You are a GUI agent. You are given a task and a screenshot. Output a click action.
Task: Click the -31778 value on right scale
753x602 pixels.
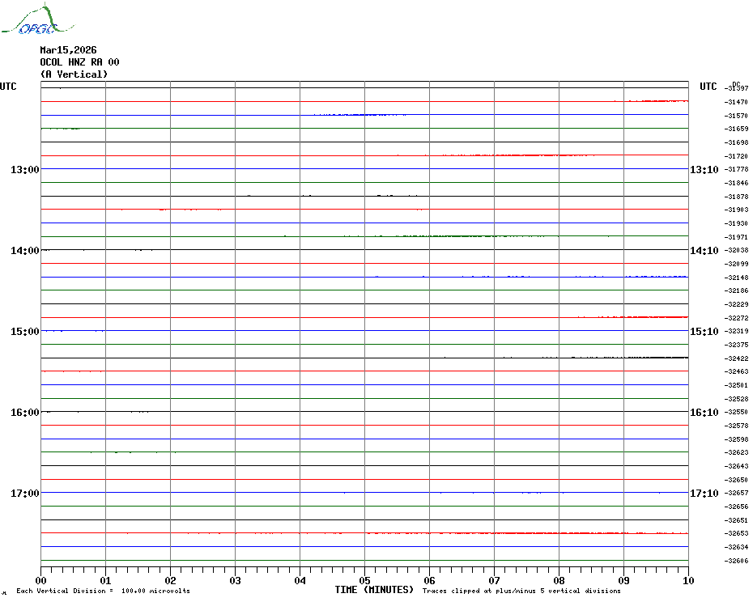pyautogui.click(x=737, y=170)
